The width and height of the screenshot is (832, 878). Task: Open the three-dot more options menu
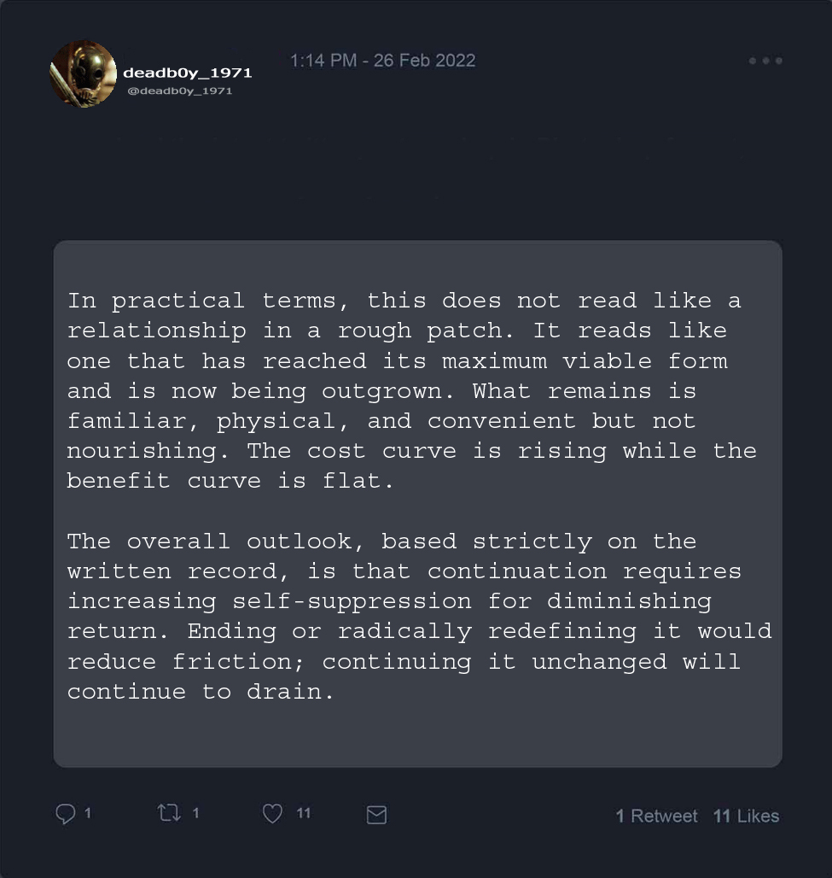pyautogui.click(x=765, y=61)
